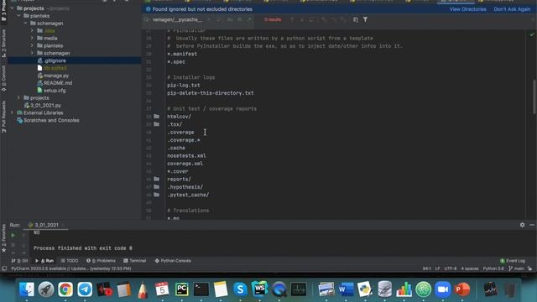537x302 pixels.
Task: Fold the htmlcov/ gutter folder icon
Action: tap(157, 117)
